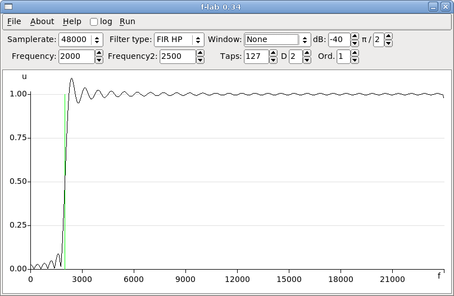Click the 3000 label on frequency axis
Viewport: 454px width, 296px height.
tap(82, 279)
